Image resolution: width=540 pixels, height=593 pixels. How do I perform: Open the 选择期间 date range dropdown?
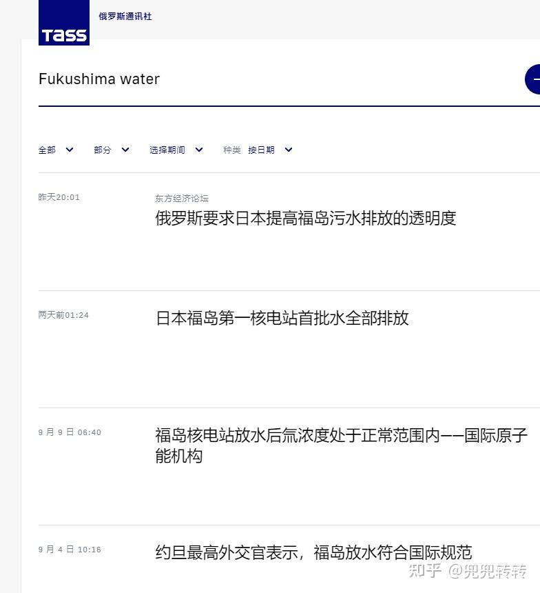coord(176,150)
